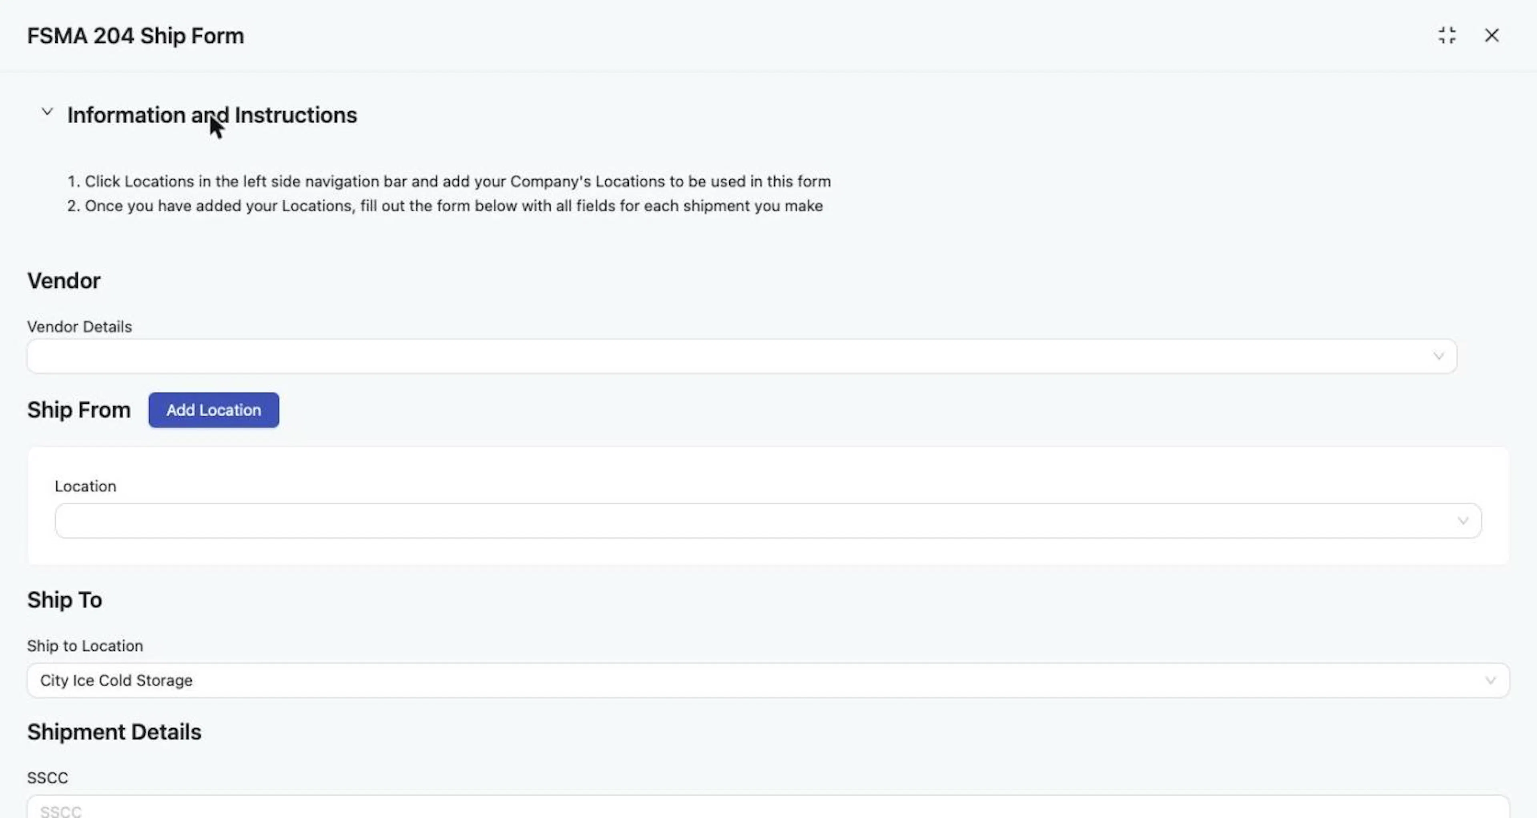Open the Ship to Location dropdown

click(768, 681)
